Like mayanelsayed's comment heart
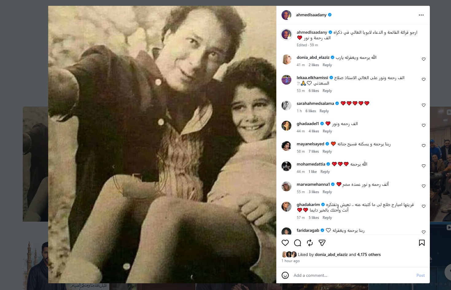The width and height of the screenshot is (451, 290). click(x=424, y=146)
